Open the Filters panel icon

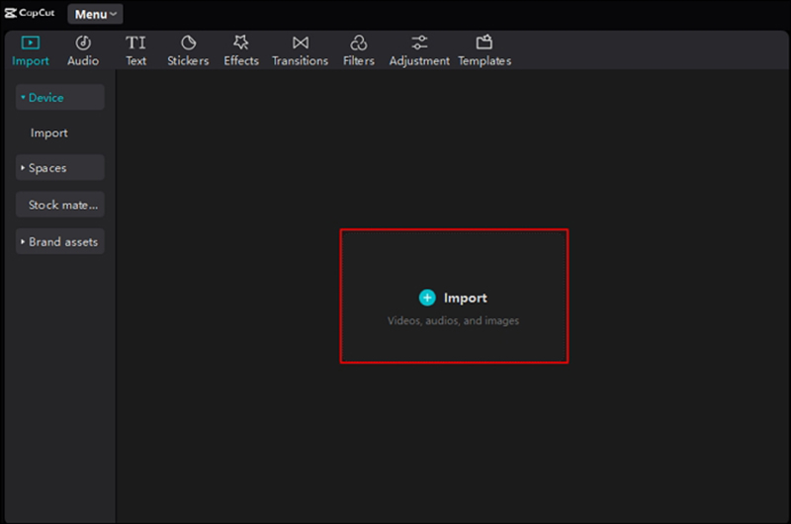[x=358, y=44]
